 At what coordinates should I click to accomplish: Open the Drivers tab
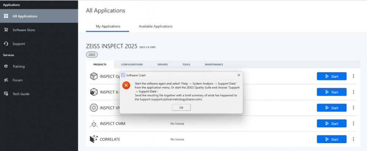point(162,64)
